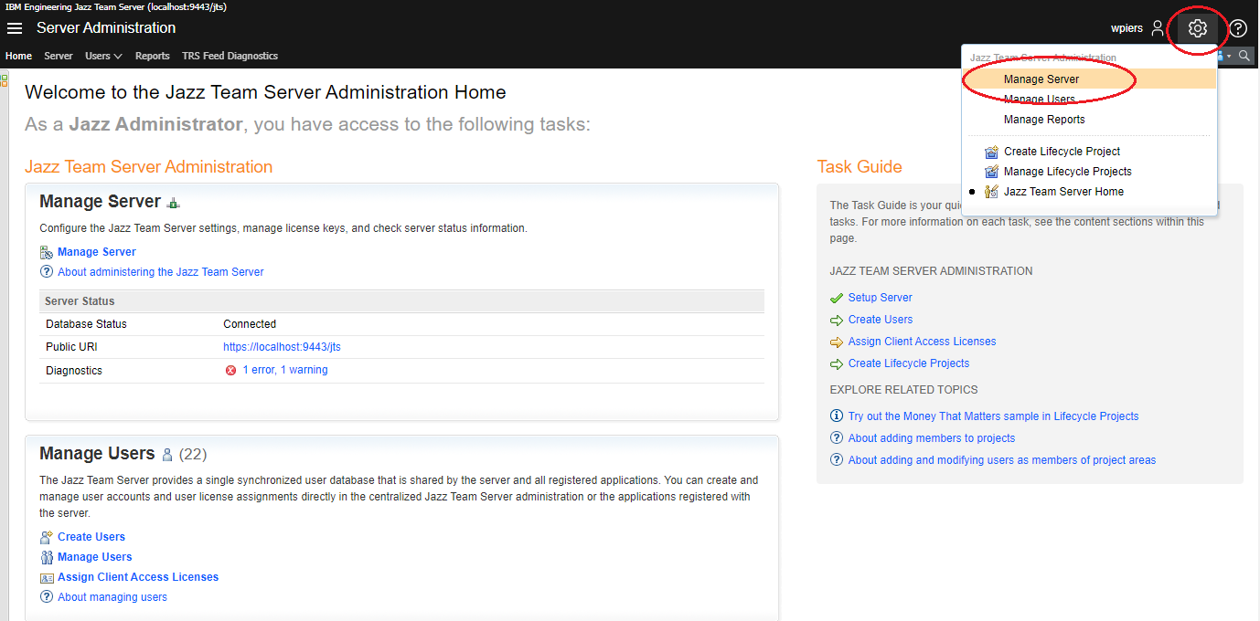Viewport: 1260px width, 621px height.
Task: Open the Reports tab
Action: [153, 56]
